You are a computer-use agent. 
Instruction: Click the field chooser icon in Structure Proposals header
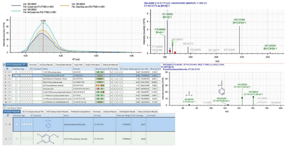[8, 116]
